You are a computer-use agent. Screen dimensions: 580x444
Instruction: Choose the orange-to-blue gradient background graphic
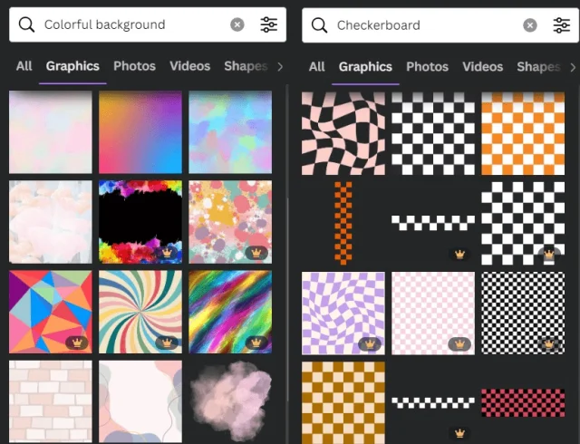tap(140, 132)
